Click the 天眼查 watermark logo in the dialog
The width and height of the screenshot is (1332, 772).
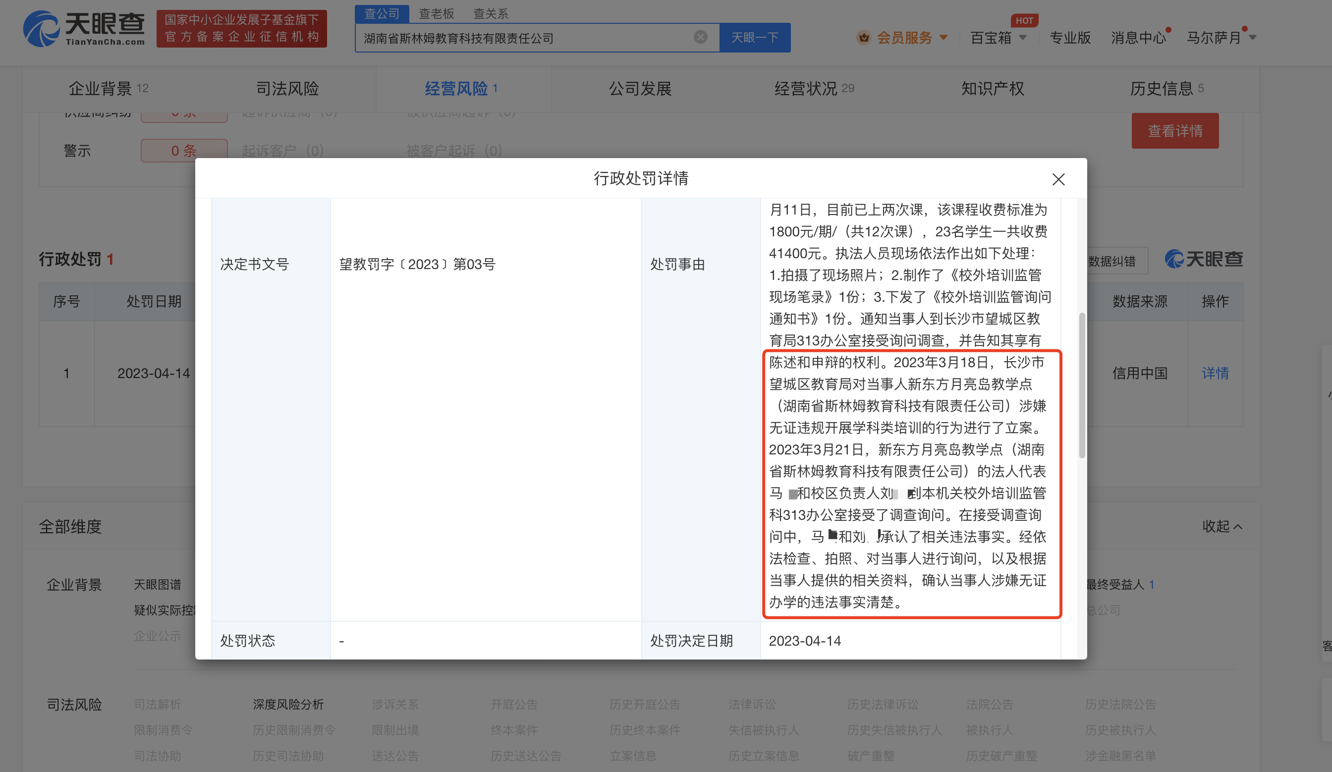coord(1204,260)
